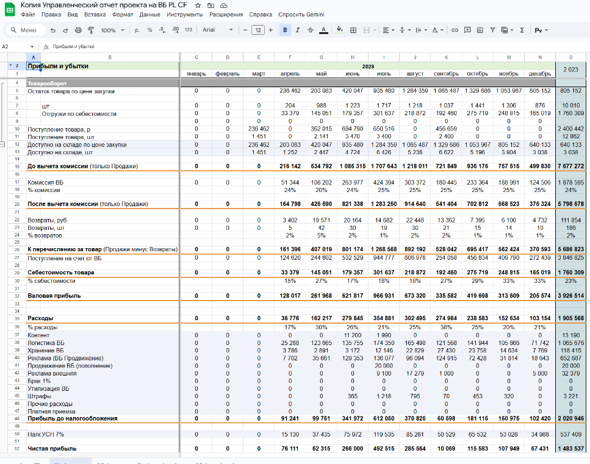Viewport: 590px width, 464px height.
Task: Select the Paint format roller icon
Action: pyautogui.click(x=90, y=30)
